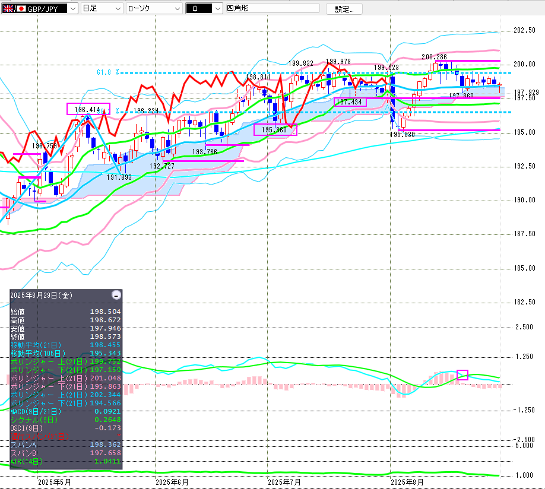
Task: Click the 安値 value 197.946
Action: pos(105,328)
